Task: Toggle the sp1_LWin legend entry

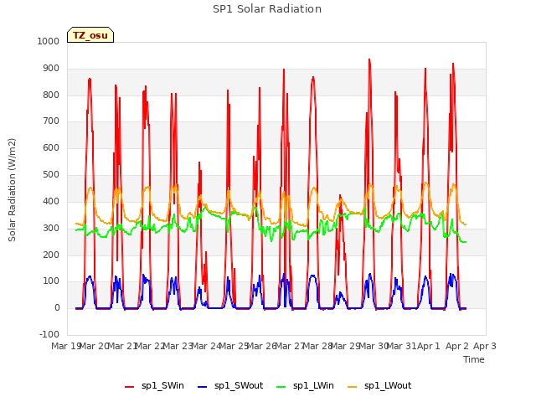Action: pyautogui.click(x=305, y=386)
